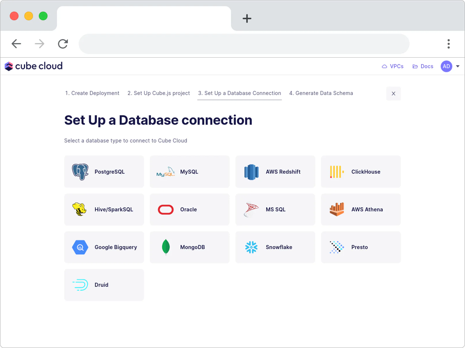The width and height of the screenshot is (465, 348).
Task: Click the Cube Cloud logo
Action: [x=34, y=66]
